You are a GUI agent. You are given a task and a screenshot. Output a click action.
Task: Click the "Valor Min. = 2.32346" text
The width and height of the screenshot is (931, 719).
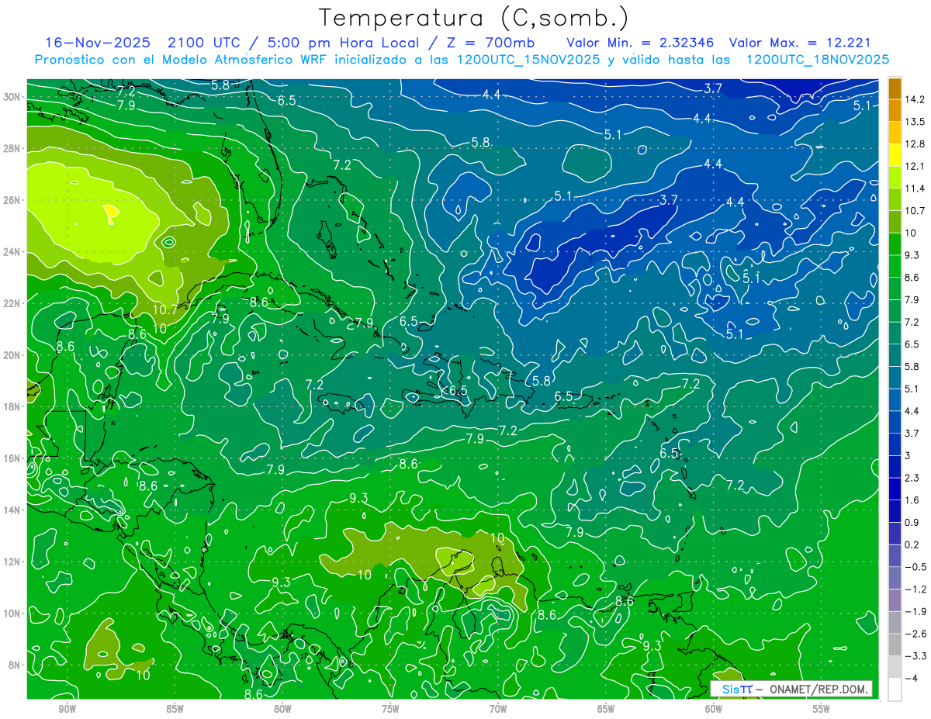(x=641, y=43)
